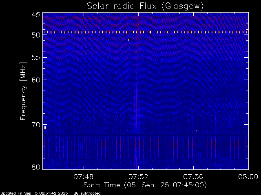The image size is (261, 195).
Task: Click the '07:56' time axis label
Action: pyautogui.click(x=193, y=177)
